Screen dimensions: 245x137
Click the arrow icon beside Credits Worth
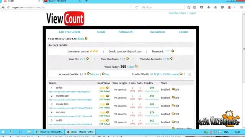pyautogui.click(x=181, y=74)
